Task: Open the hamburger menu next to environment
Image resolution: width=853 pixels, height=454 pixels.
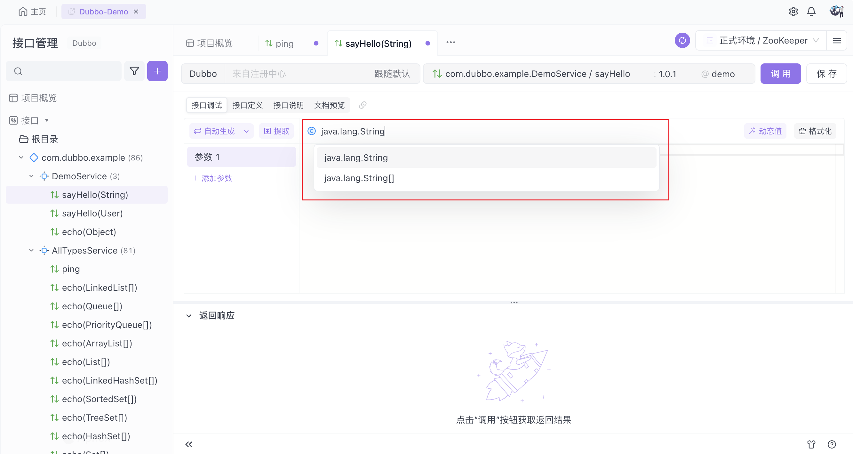Action: (x=837, y=40)
